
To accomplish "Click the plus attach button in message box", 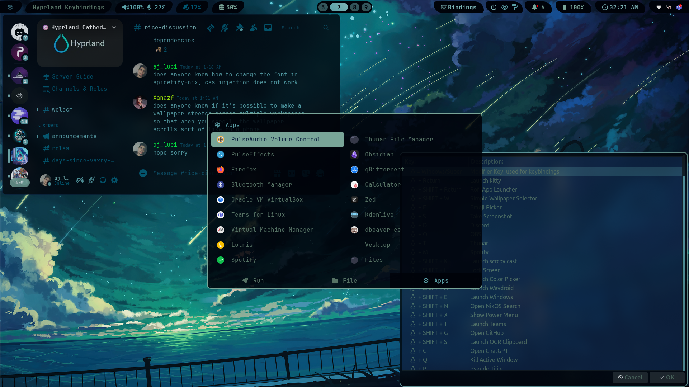I will point(143,173).
